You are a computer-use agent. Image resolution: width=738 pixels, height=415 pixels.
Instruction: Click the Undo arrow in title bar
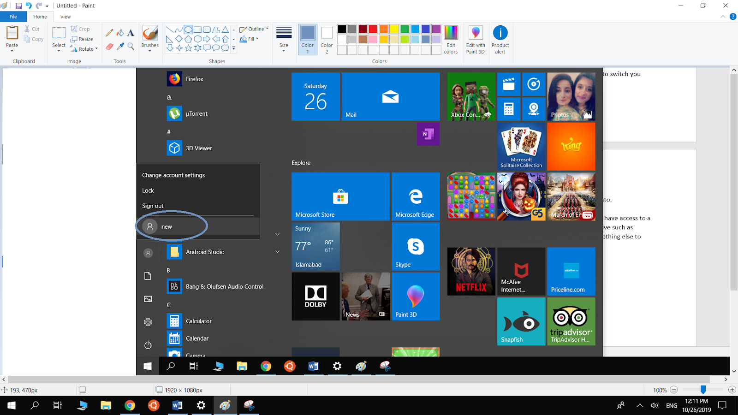29,6
